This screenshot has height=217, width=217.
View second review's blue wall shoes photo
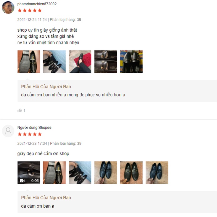click(80, 172)
